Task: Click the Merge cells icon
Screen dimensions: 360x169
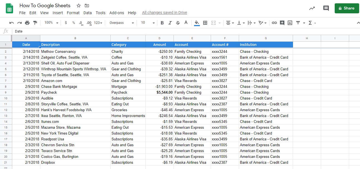Action: [x=213, y=23]
